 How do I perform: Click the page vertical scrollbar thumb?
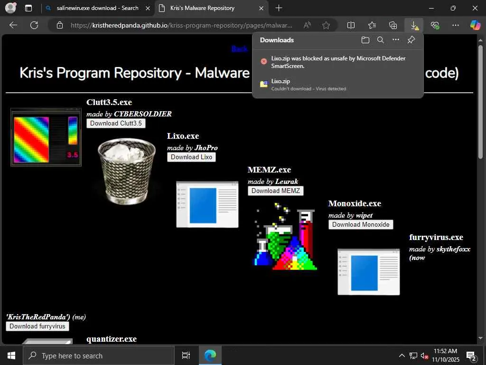[x=480, y=103]
